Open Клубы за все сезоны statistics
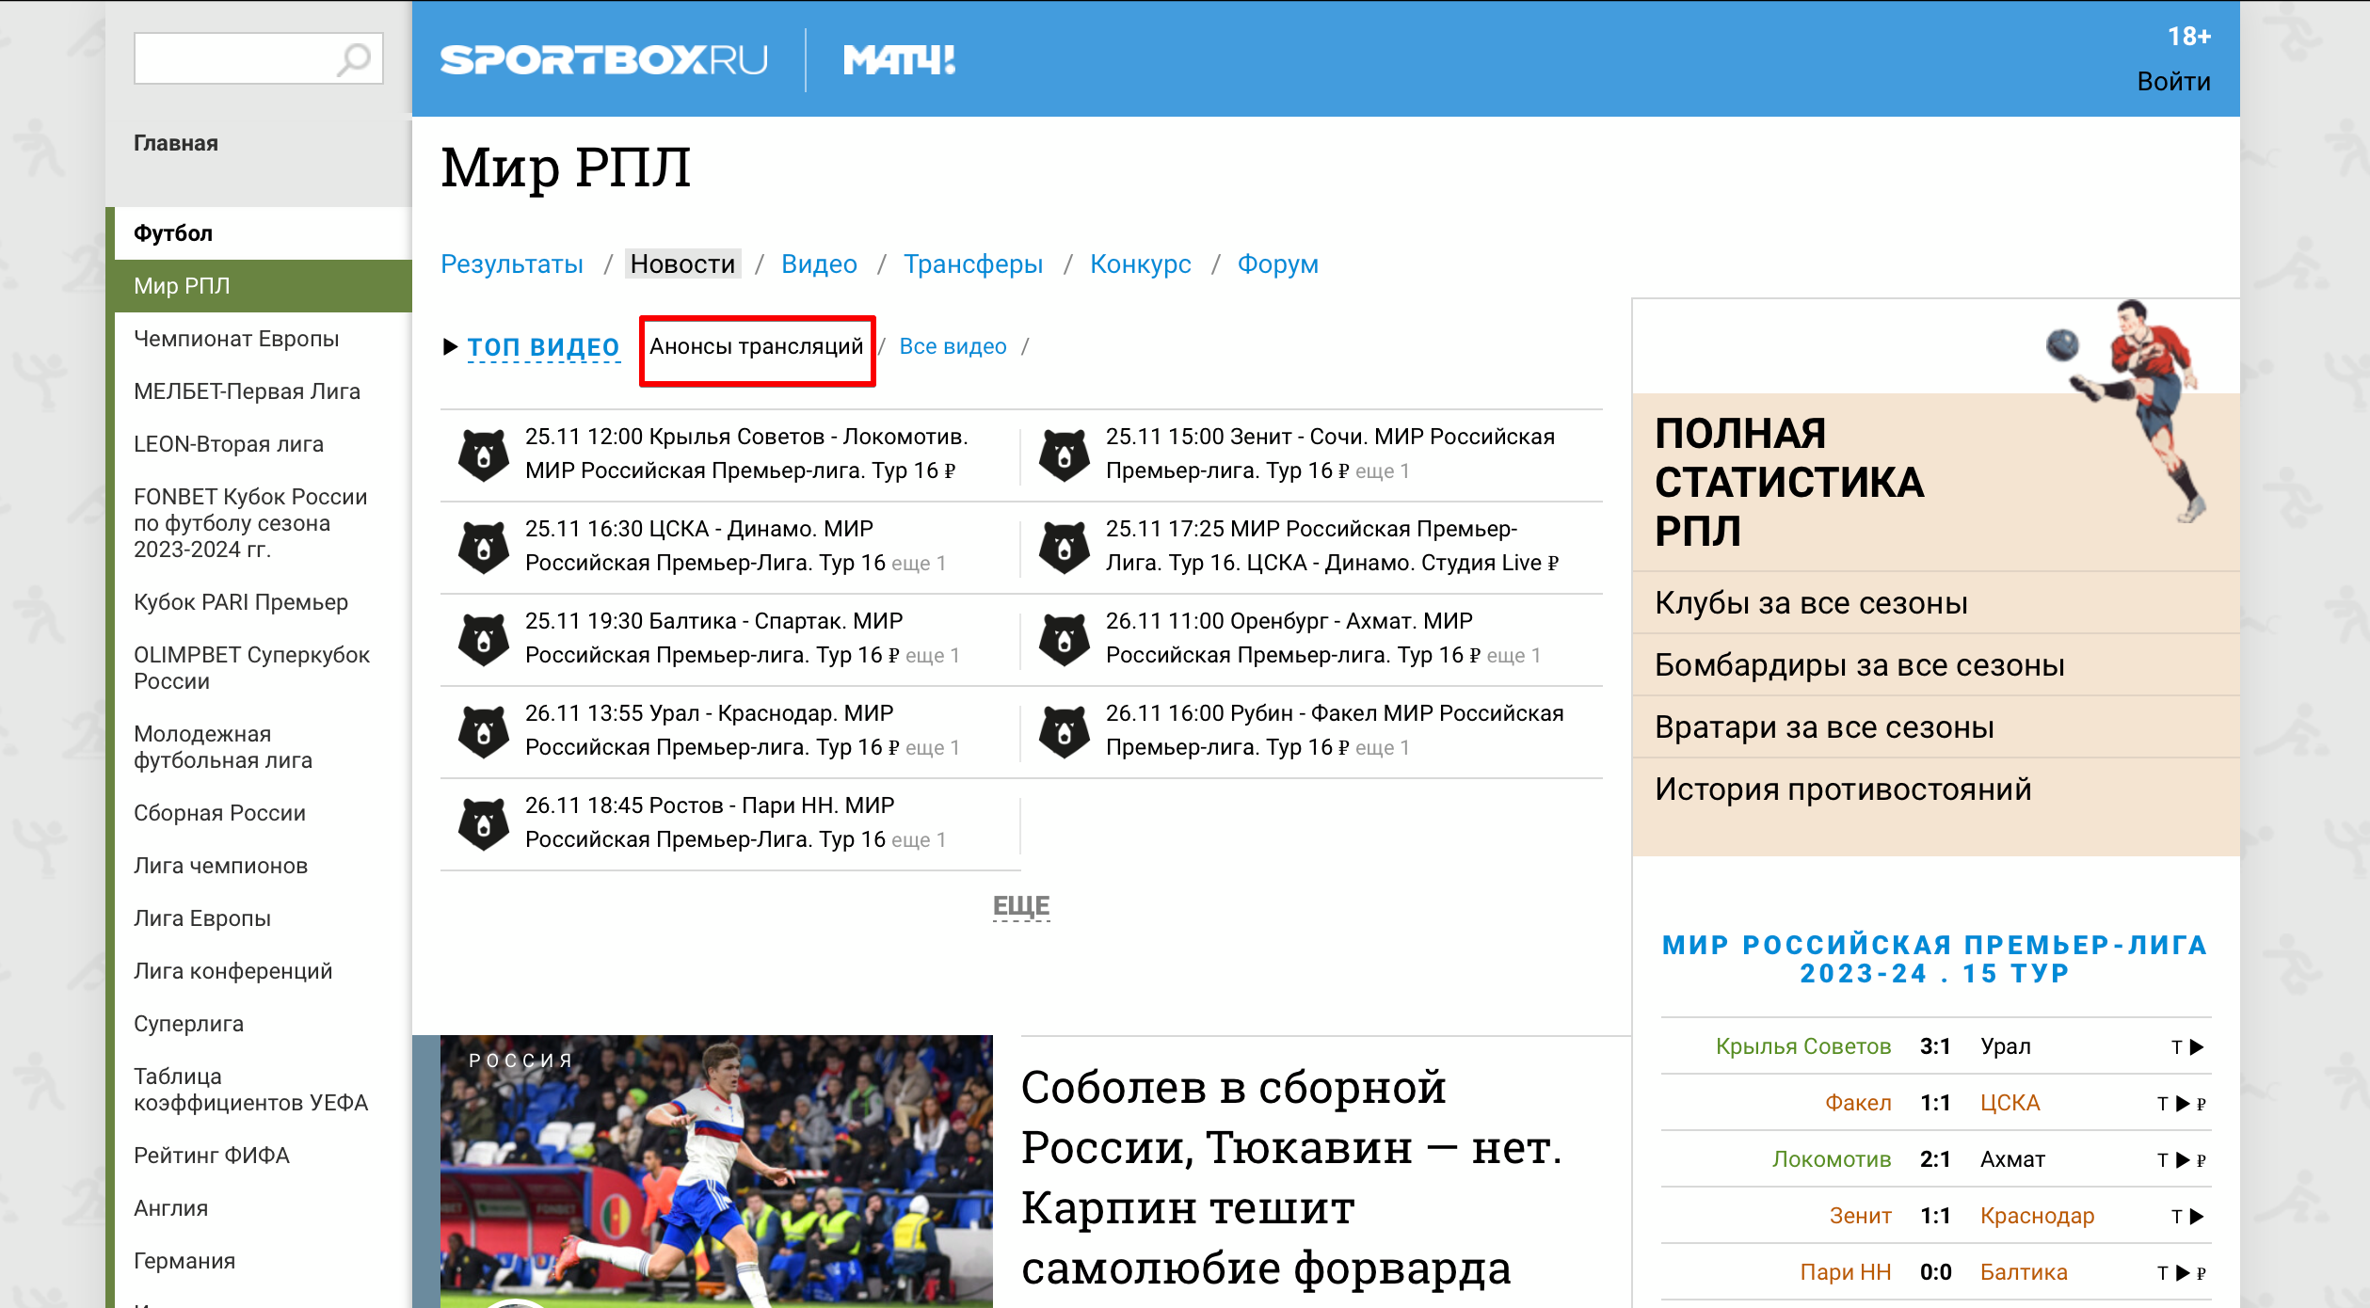The height and width of the screenshot is (1308, 2370). pyautogui.click(x=1811, y=603)
